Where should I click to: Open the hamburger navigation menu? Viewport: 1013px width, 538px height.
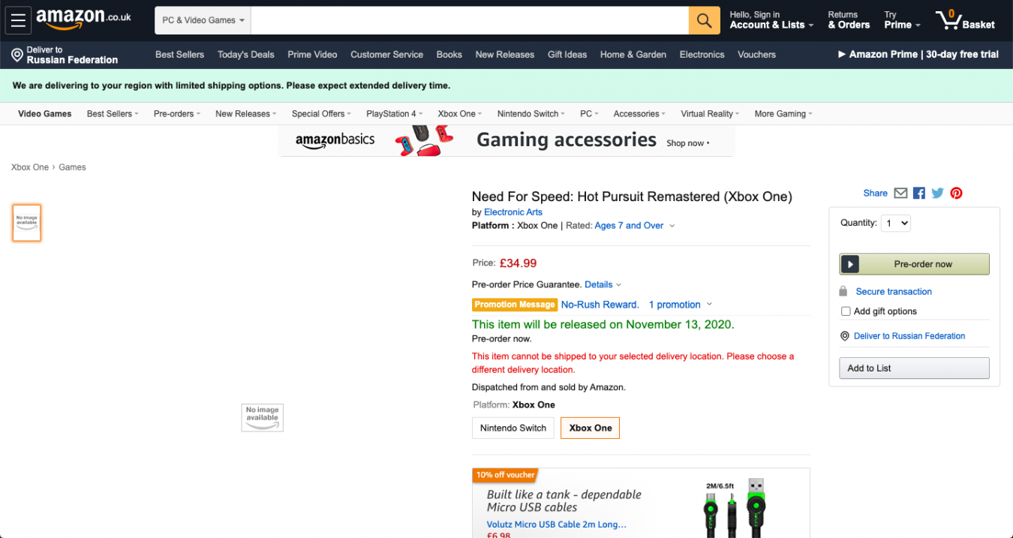(x=18, y=20)
